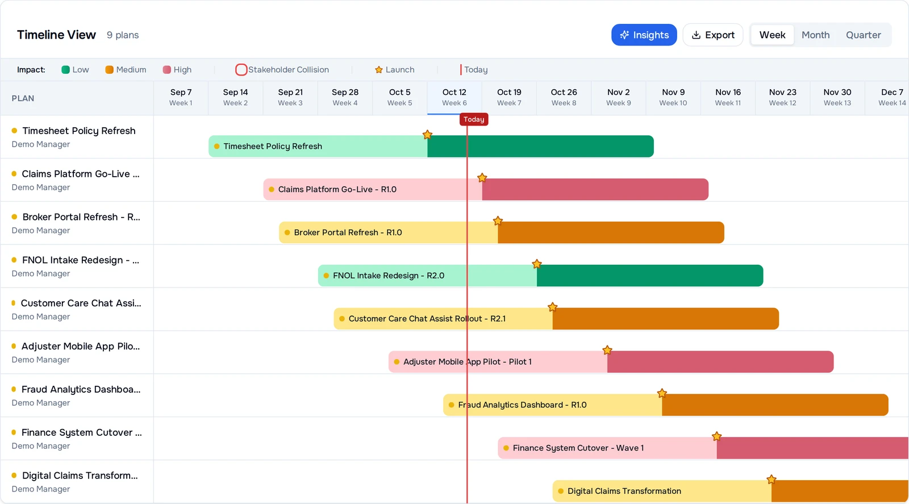The image size is (909, 504).
Task: Click the Today marker flag
Action: click(474, 119)
